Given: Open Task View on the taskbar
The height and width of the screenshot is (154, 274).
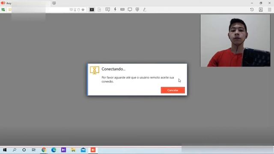Looking at the screenshot, I should 34,150.
